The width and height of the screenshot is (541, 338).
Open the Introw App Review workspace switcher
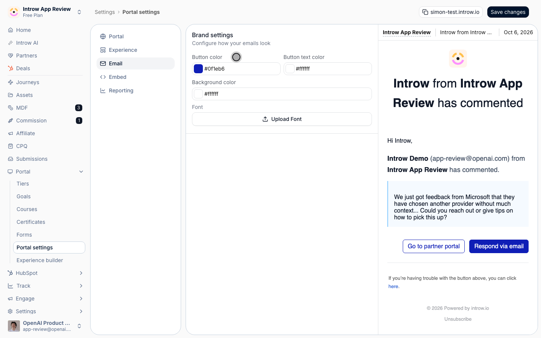[45, 12]
